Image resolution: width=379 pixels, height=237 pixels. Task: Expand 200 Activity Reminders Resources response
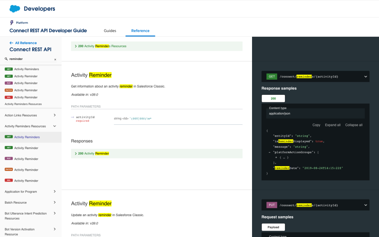click(x=157, y=46)
